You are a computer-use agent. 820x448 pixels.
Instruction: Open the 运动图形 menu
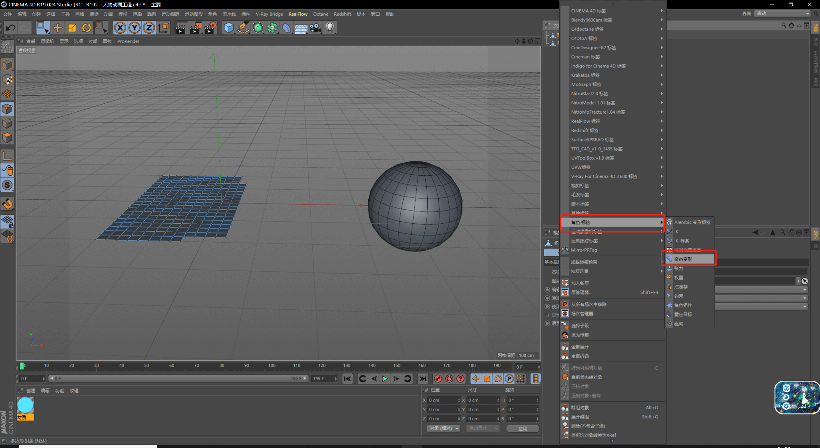tap(193, 14)
